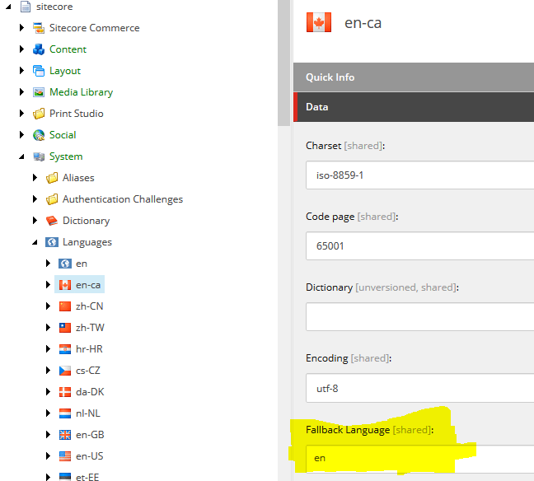Click the nl-NL Netherlands flag icon
Image resolution: width=534 pixels, height=481 pixels.
[x=65, y=413]
